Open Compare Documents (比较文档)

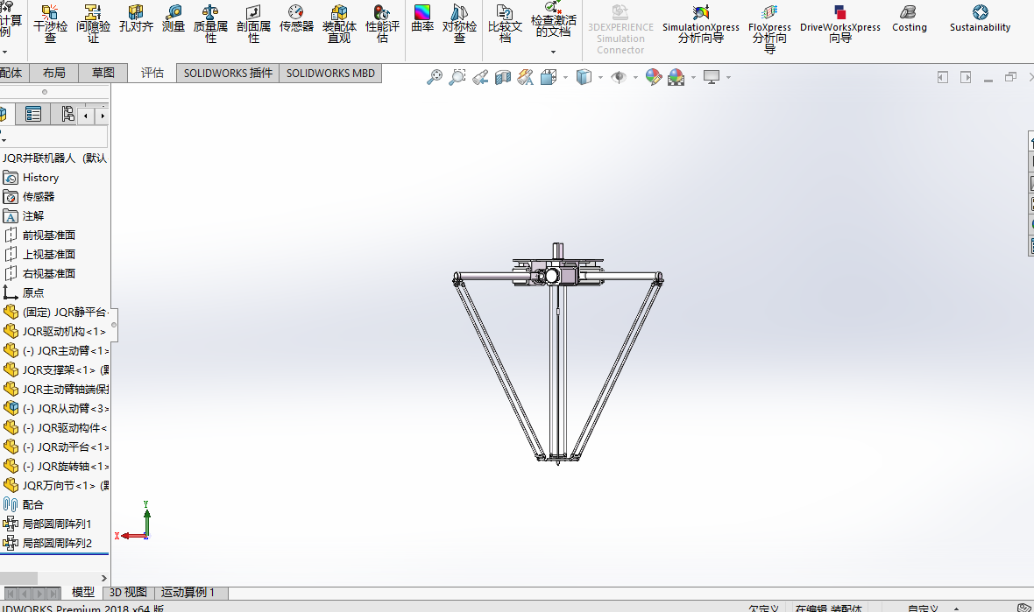[x=505, y=23]
